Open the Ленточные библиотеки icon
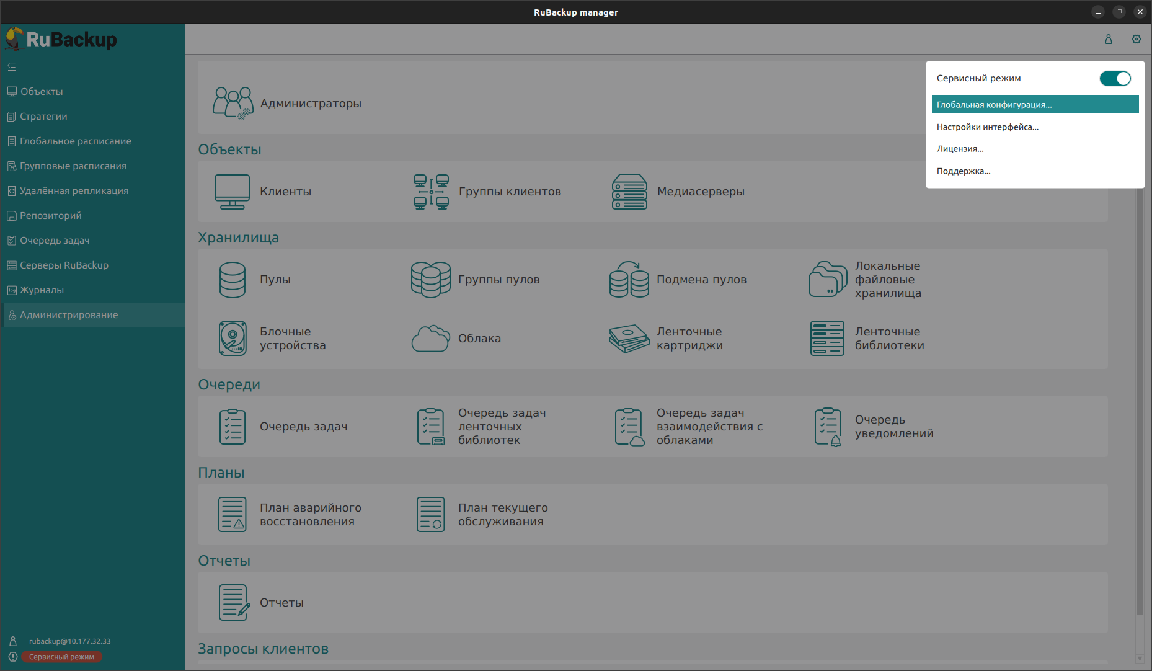 [827, 339]
